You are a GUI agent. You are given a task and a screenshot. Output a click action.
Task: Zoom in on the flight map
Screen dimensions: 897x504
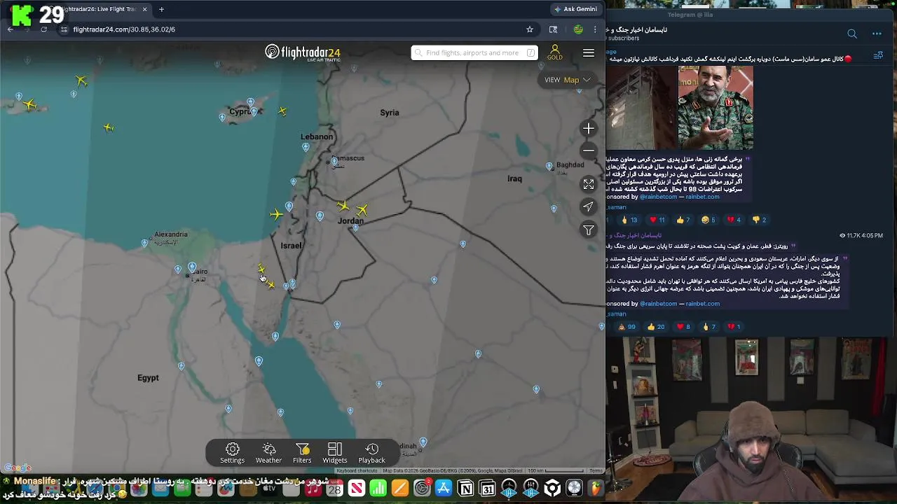pyautogui.click(x=589, y=129)
